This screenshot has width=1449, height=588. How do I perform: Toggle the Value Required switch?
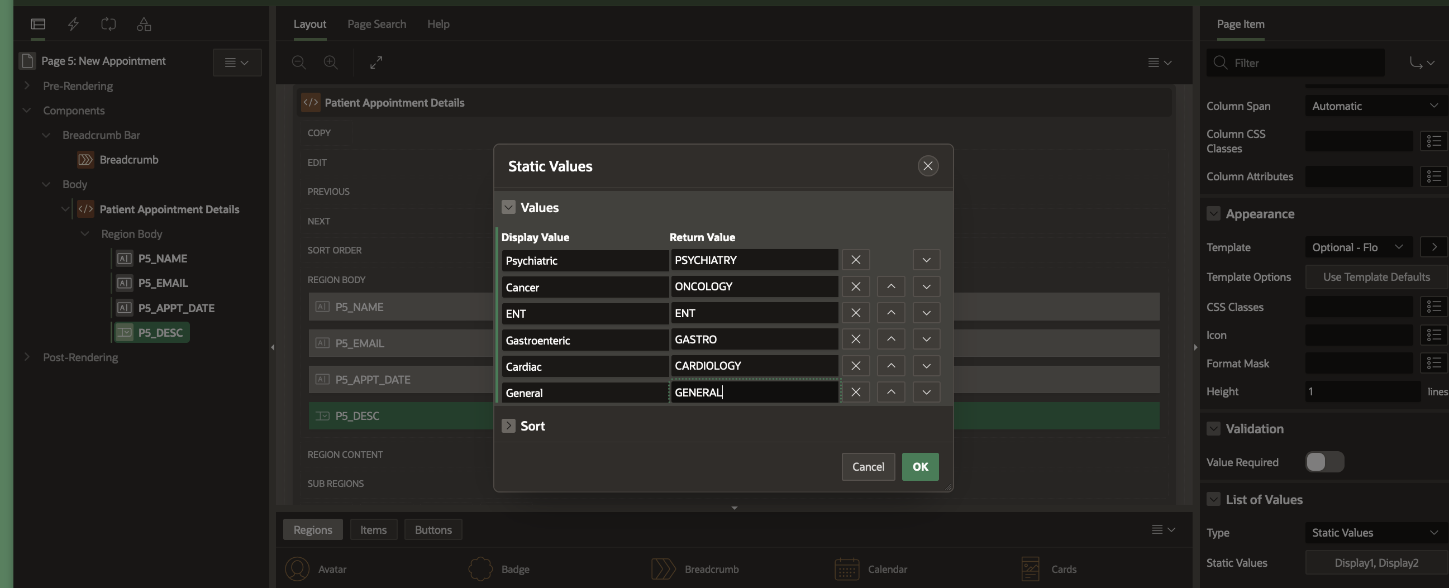pos(1324,462)
